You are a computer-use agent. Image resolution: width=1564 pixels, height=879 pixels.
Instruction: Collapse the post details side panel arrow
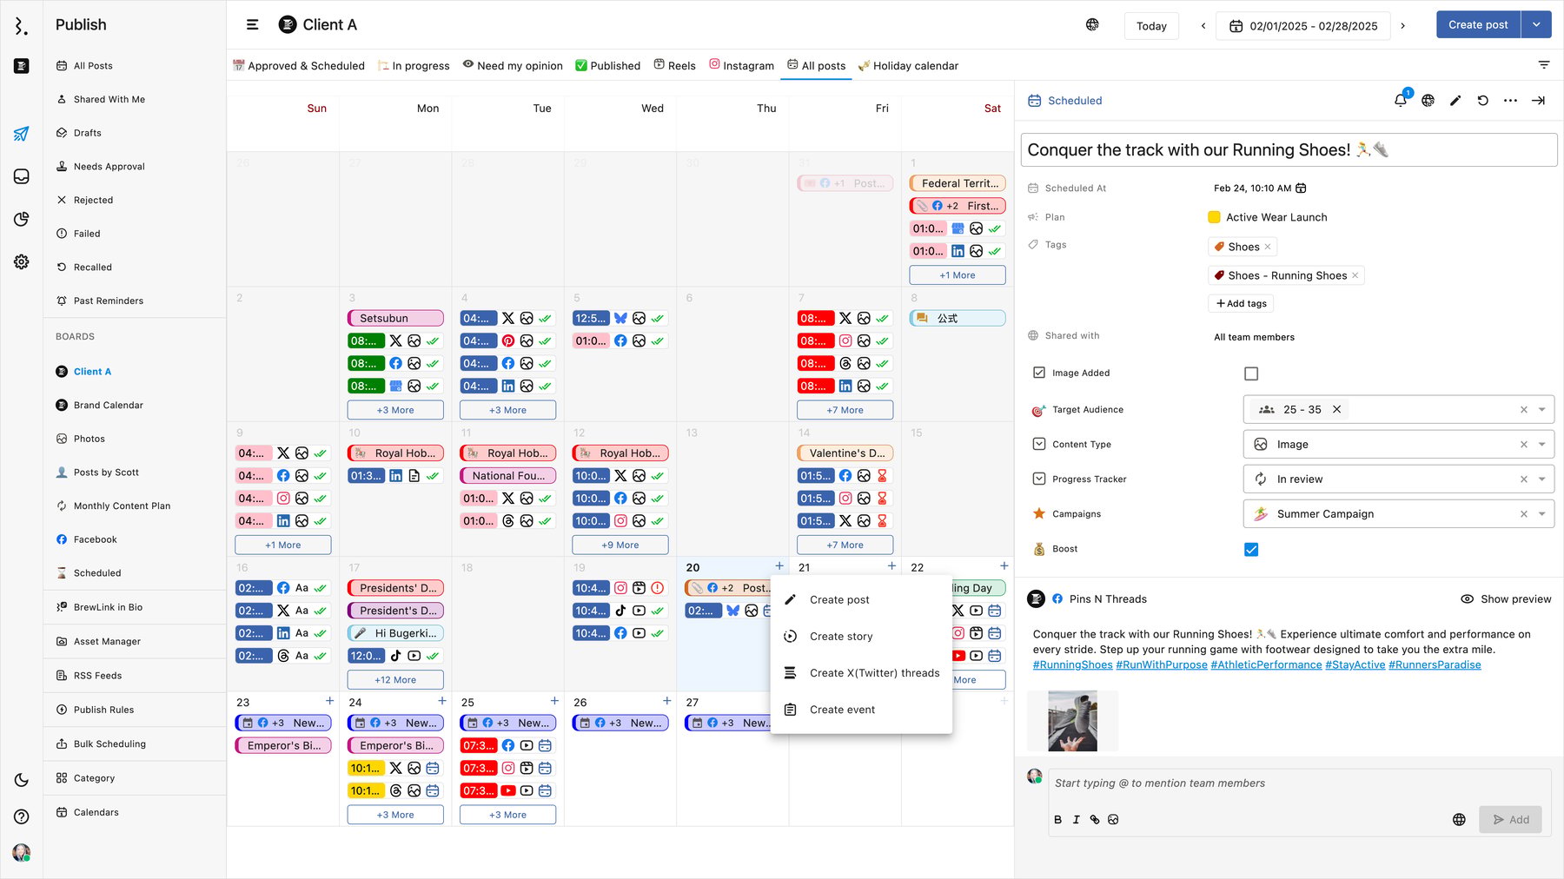pos(1539,101)
